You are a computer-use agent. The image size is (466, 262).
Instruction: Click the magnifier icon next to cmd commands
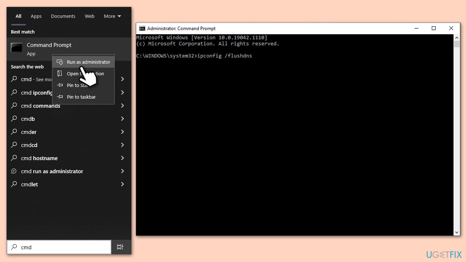[14, 106]
